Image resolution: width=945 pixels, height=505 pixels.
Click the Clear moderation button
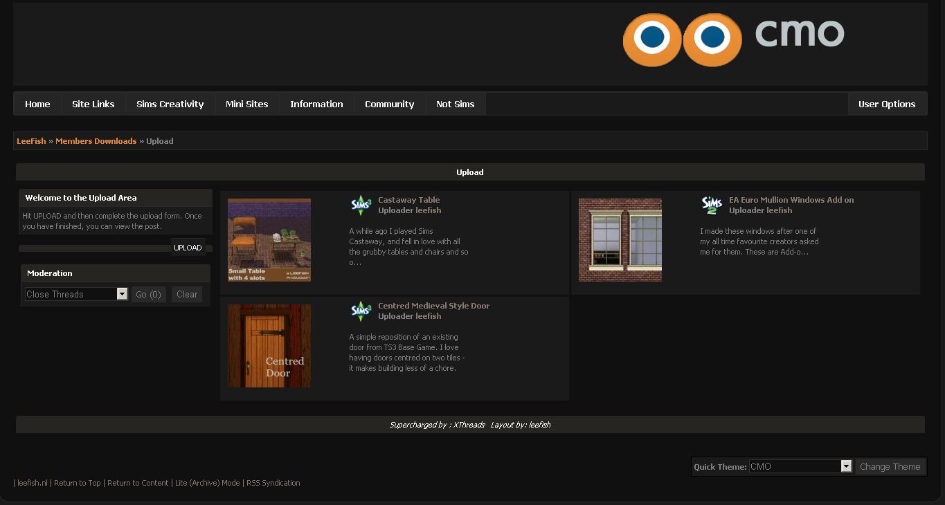tap(187, 294)
